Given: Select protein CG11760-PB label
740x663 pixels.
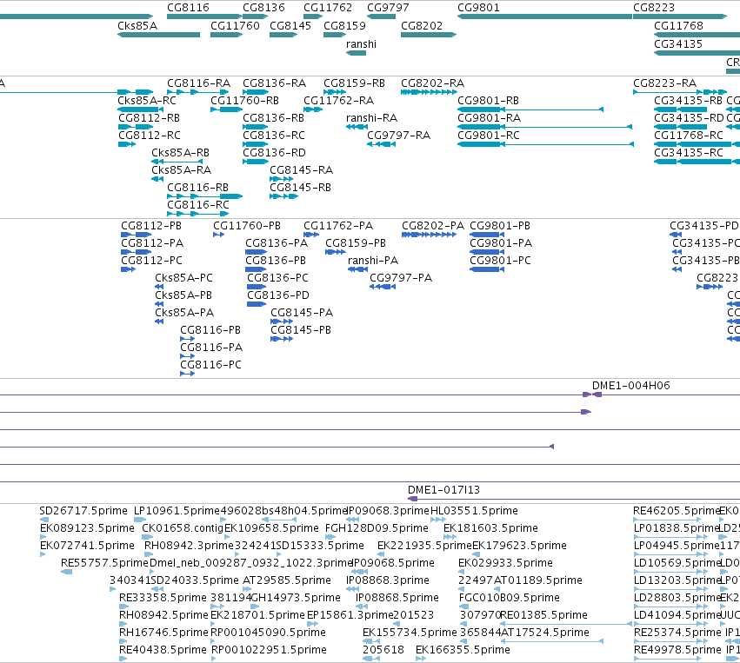Looking at the screenshot, I should 247,226.
